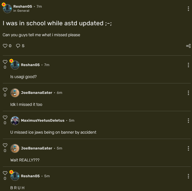Open the main post's three-dot menu
The width and height of the screenshot is (192, 191).
[x=188, y=9]
